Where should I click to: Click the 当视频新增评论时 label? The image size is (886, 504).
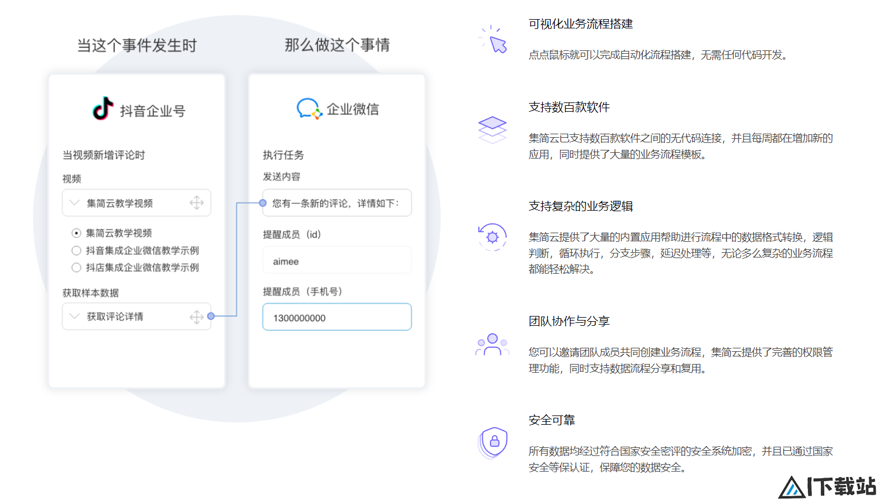coord(104,155)
